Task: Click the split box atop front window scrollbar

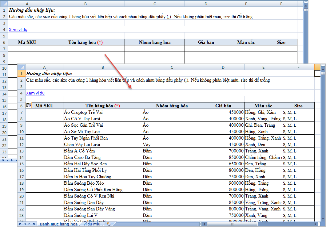Action: pos(323,65)
